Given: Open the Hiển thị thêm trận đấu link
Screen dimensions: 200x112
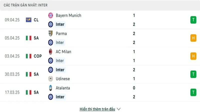Looking at the screenshot, I should coord(97,109).
